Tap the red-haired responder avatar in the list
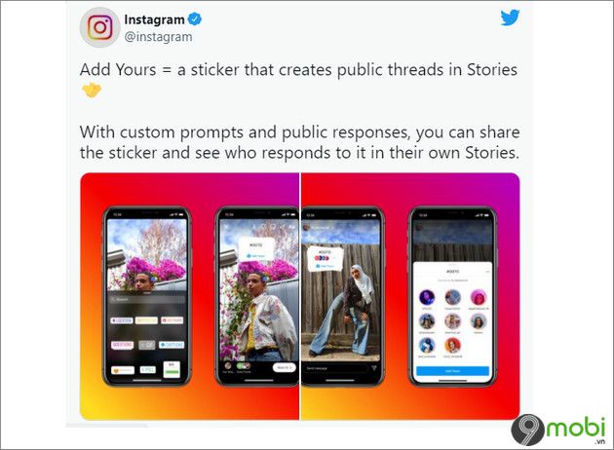614x450 pixels. pos(452,346)
